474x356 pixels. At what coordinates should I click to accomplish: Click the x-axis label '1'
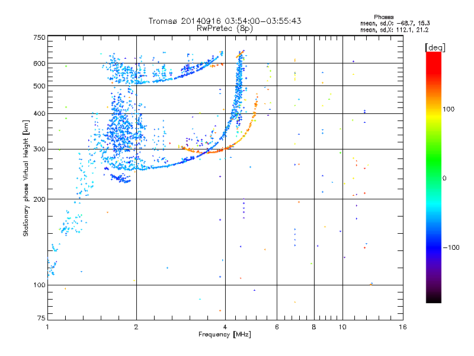point(47,327)
